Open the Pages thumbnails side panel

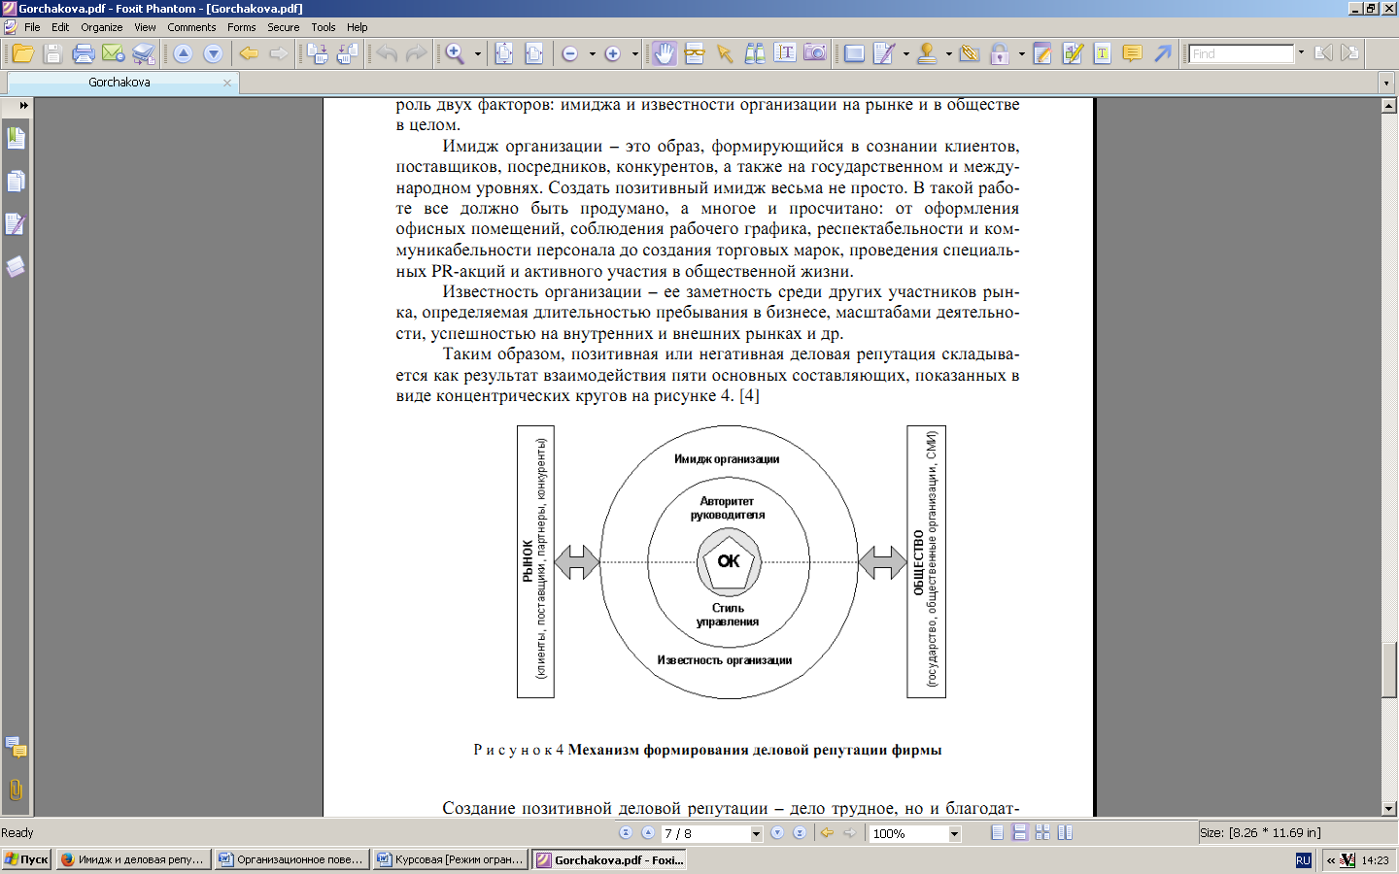point(16,182)
